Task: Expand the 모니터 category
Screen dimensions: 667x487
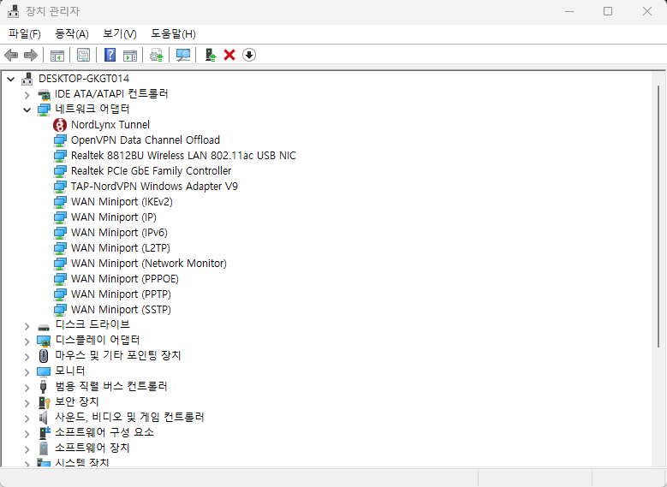Action: pos(27,372)
